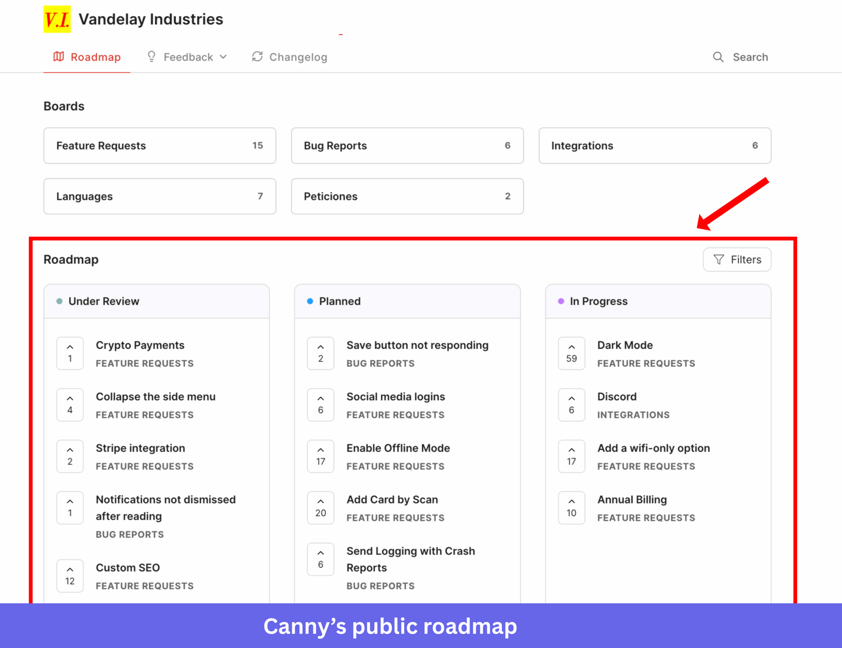Open the Bug Reports board
The height and width of the screenshot is (648, 842).
coord(407,145)
